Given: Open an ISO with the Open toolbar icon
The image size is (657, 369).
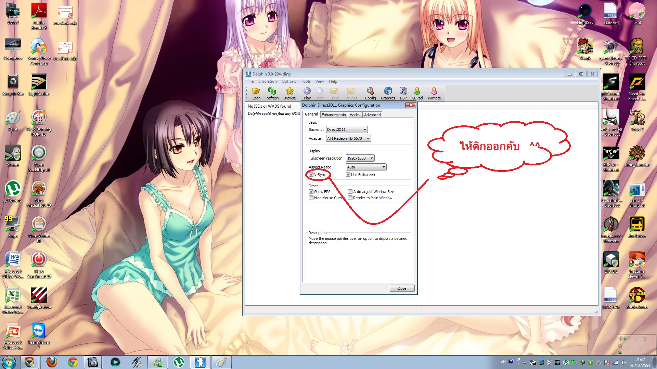Looking at the screenshot, I should point(256,93).
